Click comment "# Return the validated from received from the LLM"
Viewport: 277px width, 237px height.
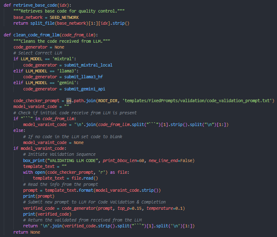pos(82,220)
